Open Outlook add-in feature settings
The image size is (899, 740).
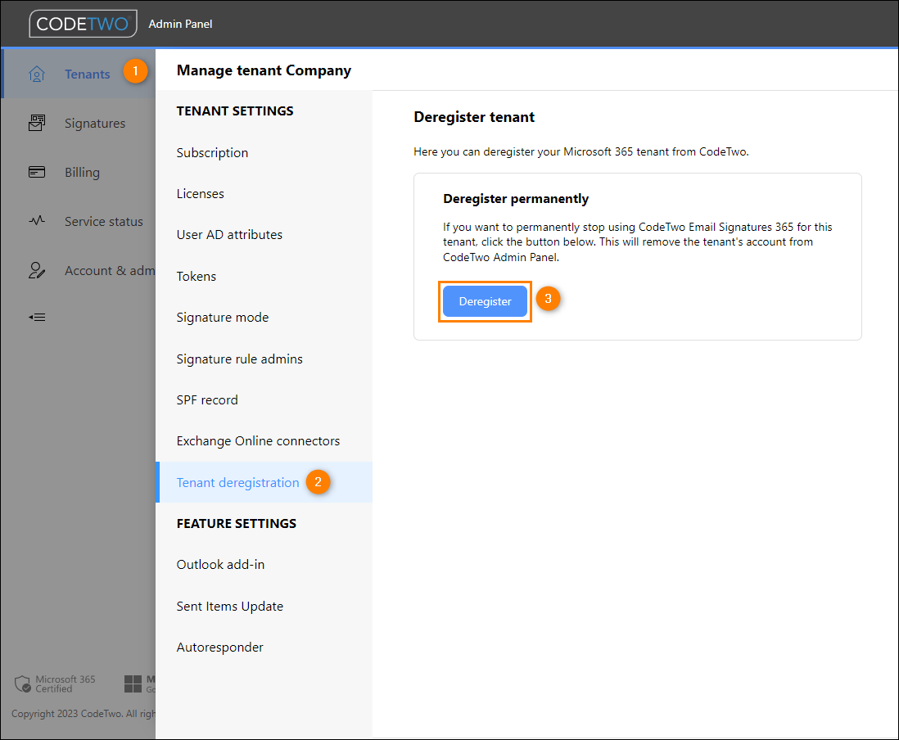pos(264,565)
